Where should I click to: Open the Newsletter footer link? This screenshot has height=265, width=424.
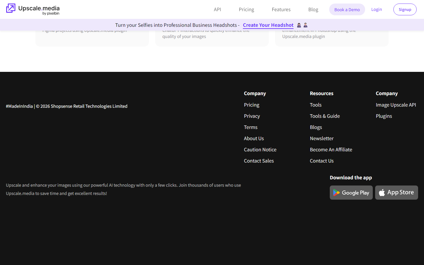click(322, 138)
